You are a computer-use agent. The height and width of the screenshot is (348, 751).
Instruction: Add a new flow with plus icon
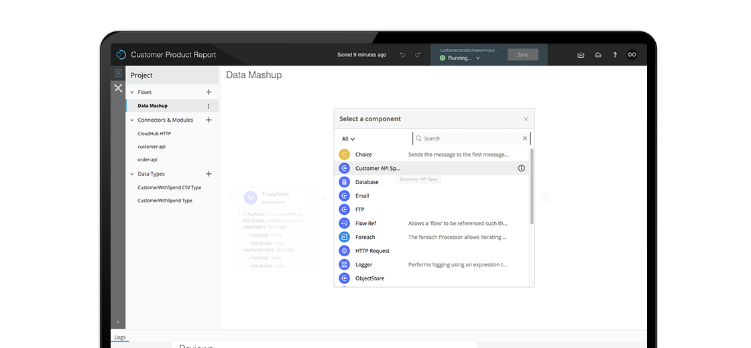[209, 92]
